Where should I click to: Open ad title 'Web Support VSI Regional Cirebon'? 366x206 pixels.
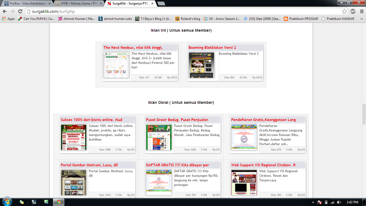pos(263,165)
